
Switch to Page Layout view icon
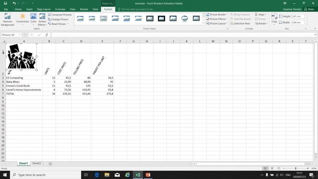[272, 169]
